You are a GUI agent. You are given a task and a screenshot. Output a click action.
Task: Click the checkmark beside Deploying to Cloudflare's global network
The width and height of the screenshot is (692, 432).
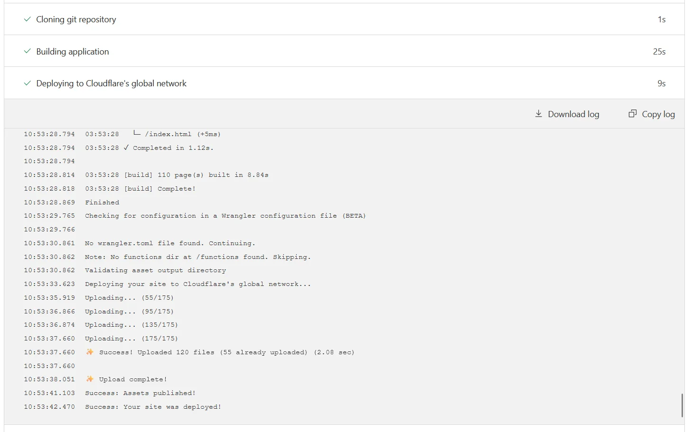click(27, 83)
